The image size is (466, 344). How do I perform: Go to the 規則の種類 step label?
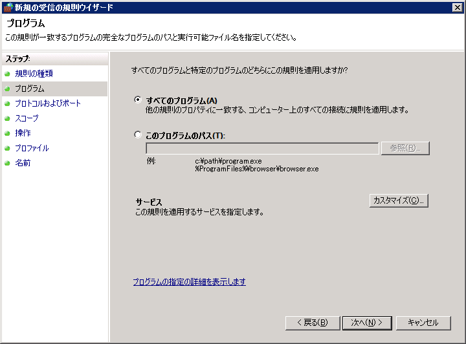pos(34,74)
